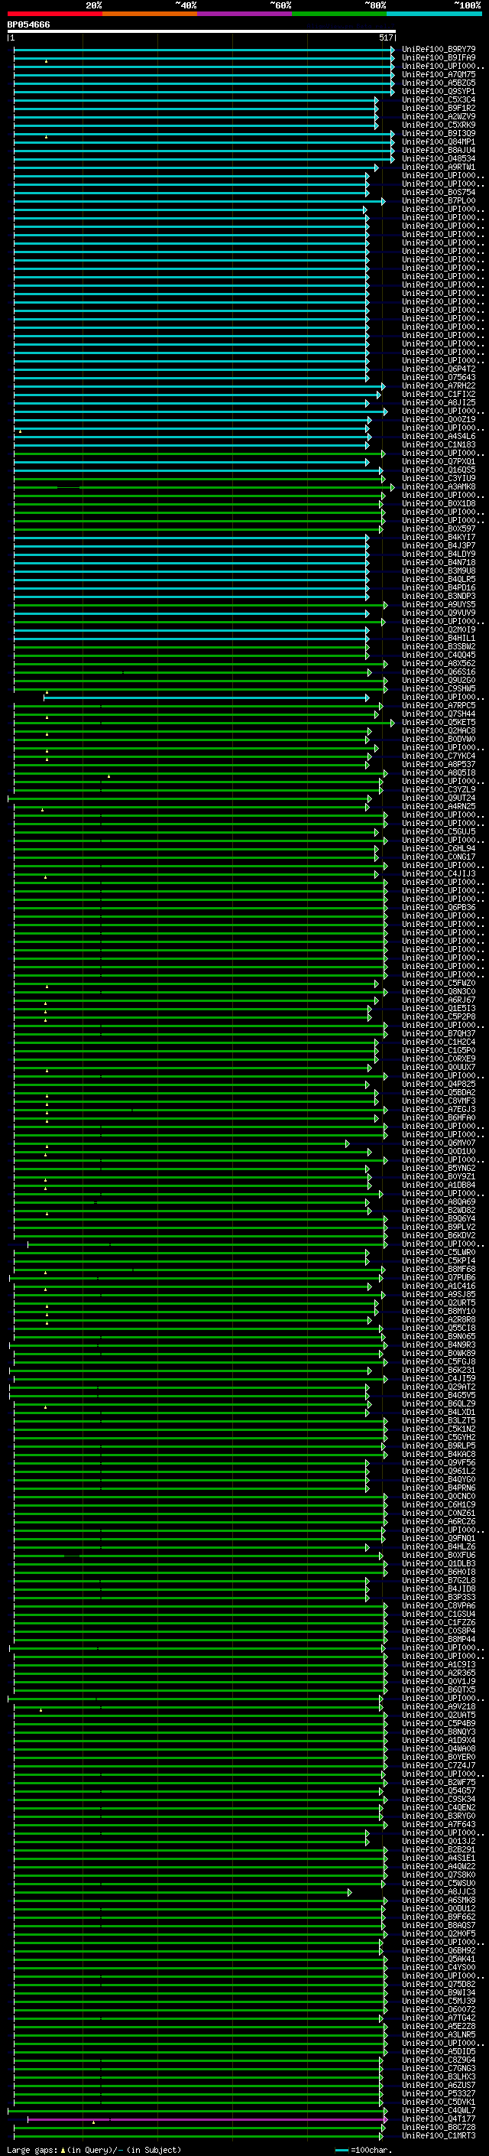Select the UniRef100_B7PL00 label

coord(439,201)
